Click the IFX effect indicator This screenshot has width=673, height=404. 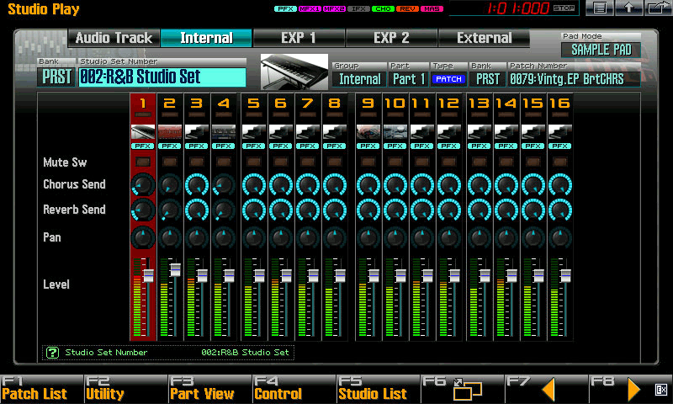[359, 8]
